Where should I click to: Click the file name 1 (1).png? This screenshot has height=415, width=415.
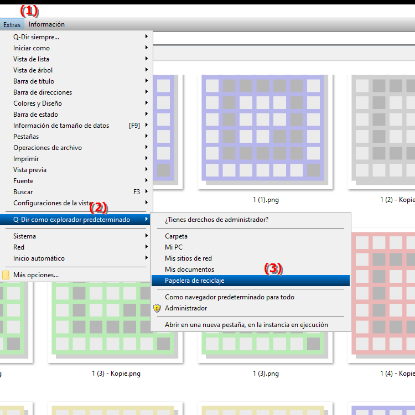click(x=266, y=200)
